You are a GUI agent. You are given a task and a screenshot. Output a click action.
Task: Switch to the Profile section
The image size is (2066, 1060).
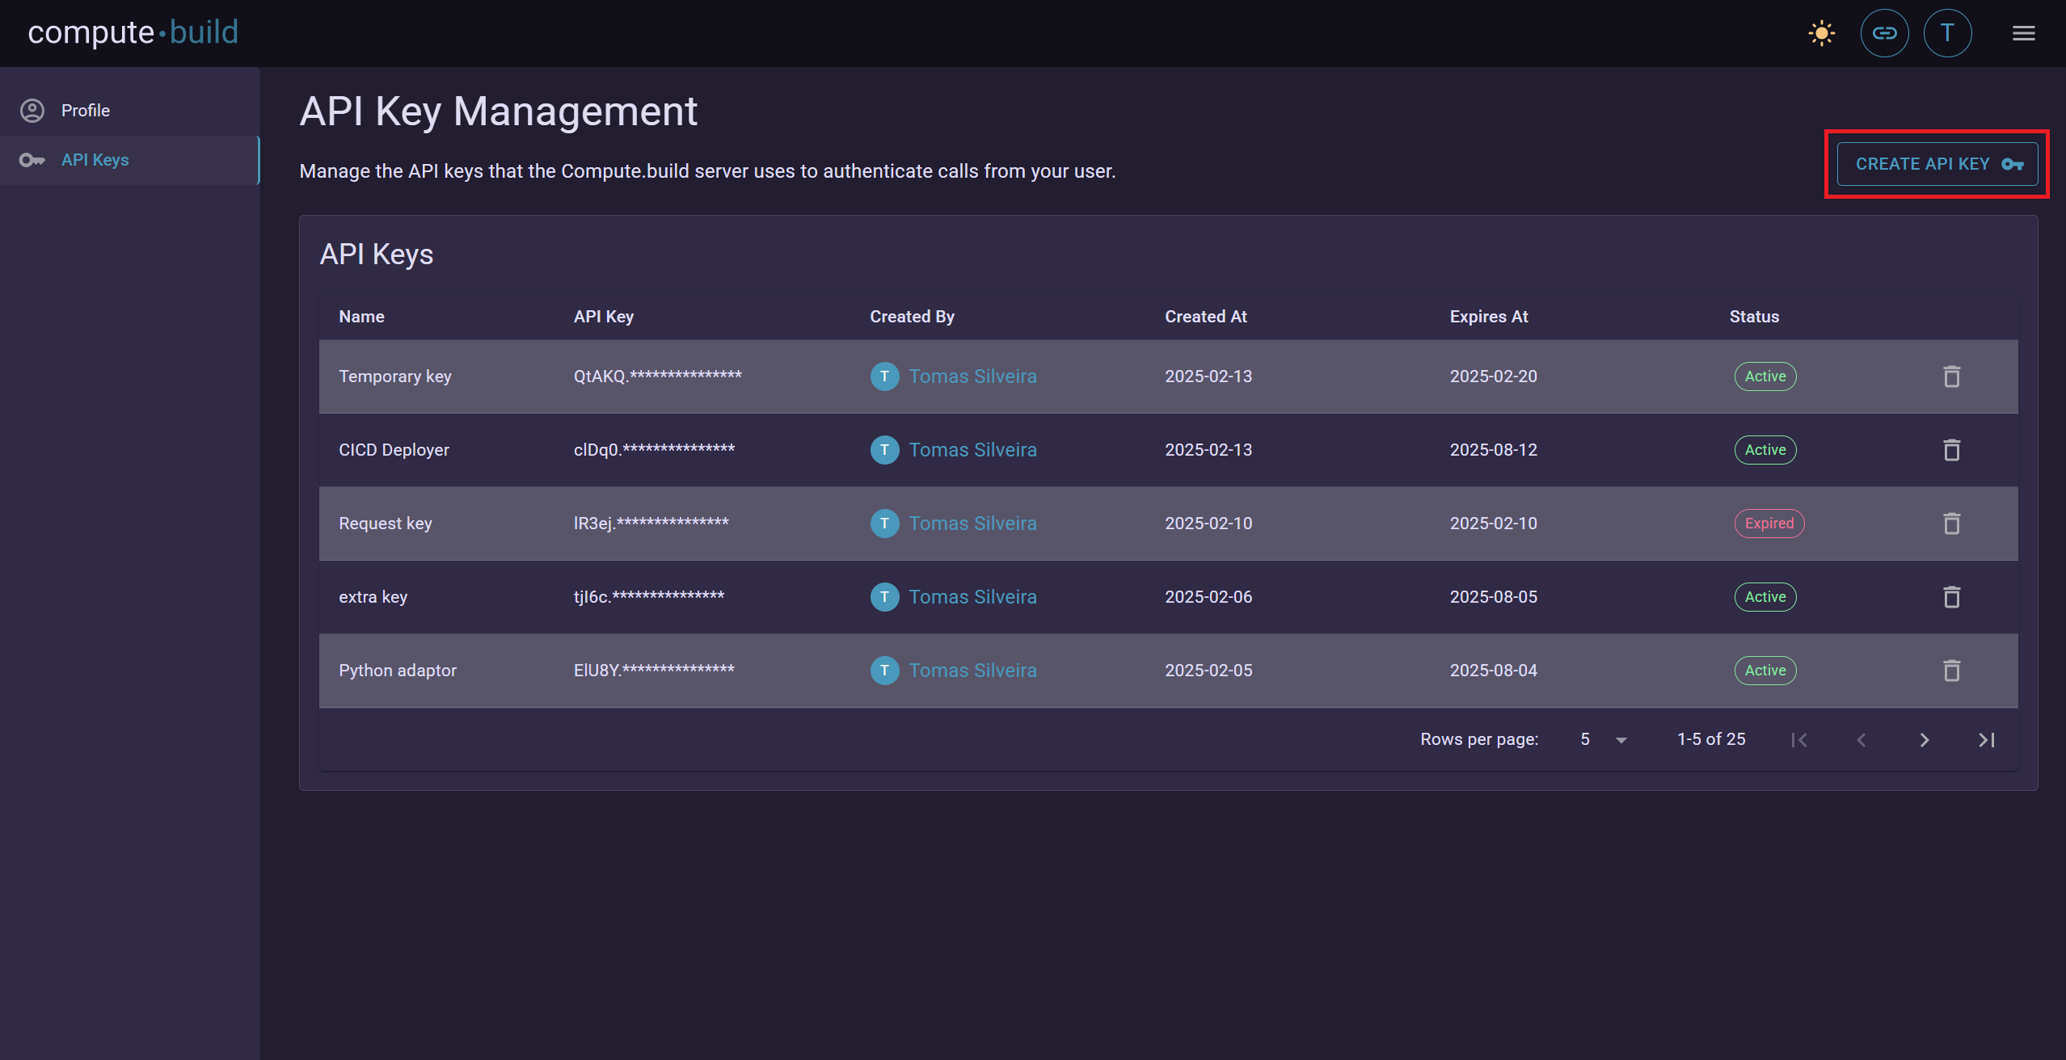[x=86, y=110]
